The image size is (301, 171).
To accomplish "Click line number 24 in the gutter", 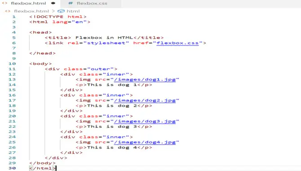I will 12,137.
